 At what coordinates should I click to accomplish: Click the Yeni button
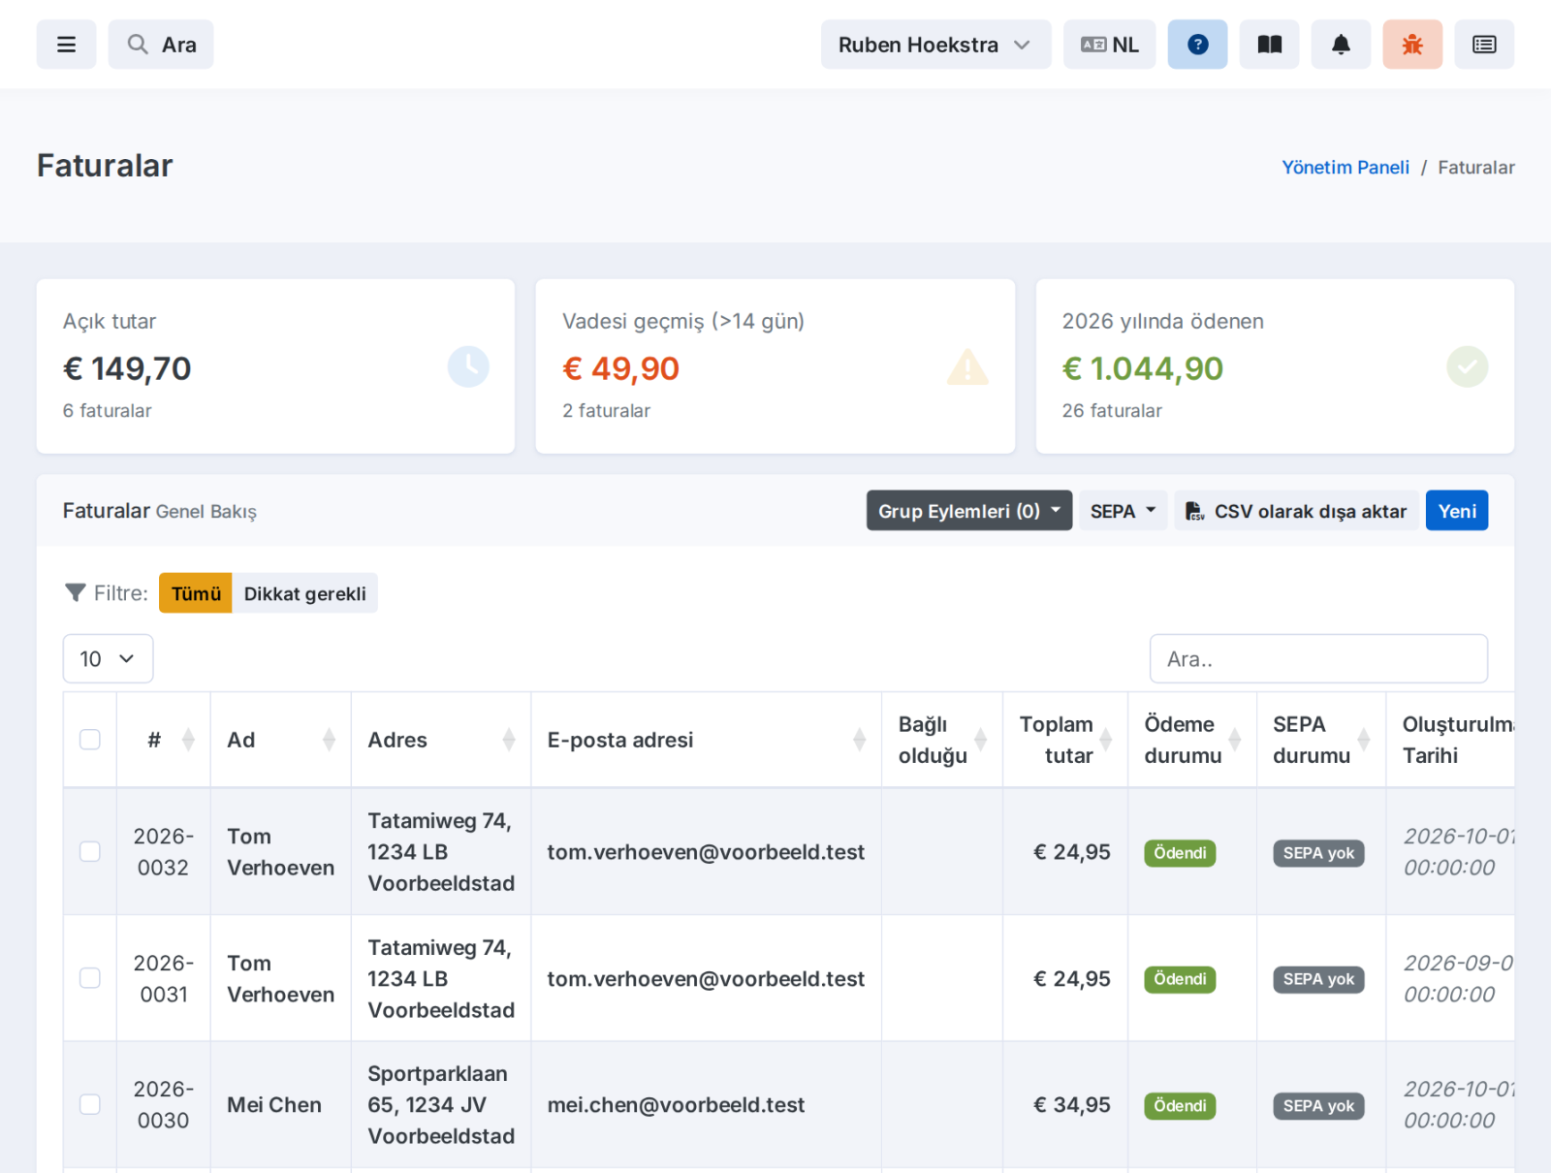click(x=1456, y=511)
